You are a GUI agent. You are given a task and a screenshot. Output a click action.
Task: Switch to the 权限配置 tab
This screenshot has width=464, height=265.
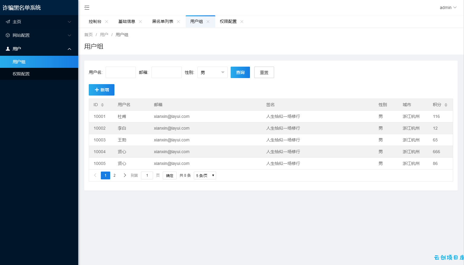tap(228, 21)
